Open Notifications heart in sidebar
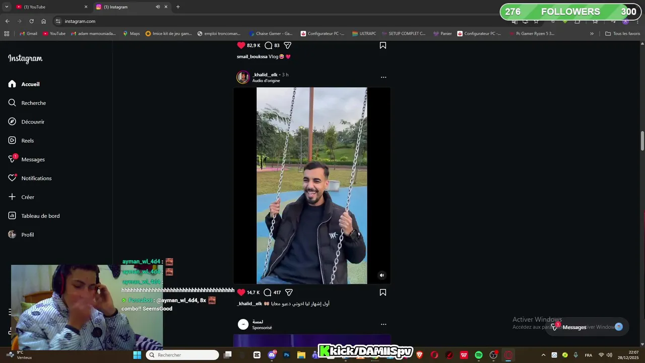645x363 pixels. coord(30,178)
